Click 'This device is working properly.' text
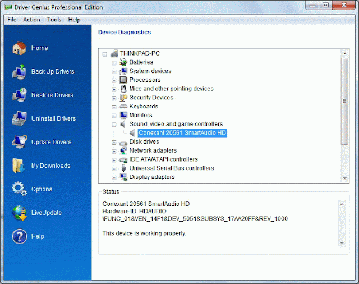This screenshot has height=284, width=359. click(144, 233)
